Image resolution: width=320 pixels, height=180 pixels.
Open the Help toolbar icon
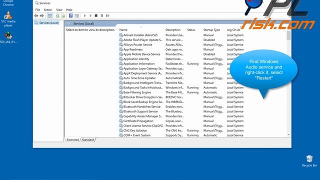[x=71, y=15]
